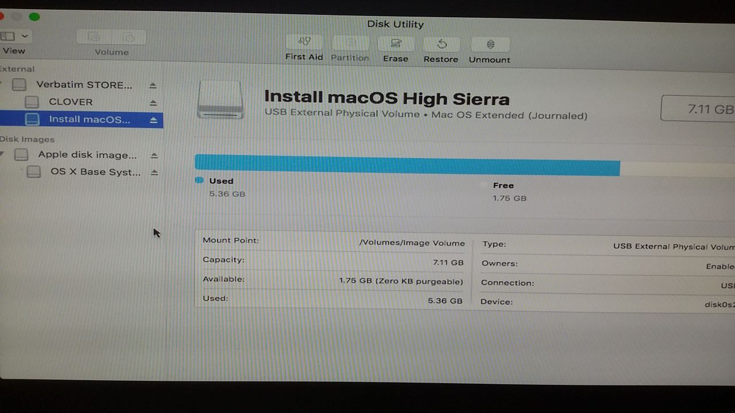
Task: Select the CLOVER volume
Action: click(x=71, y=102)
